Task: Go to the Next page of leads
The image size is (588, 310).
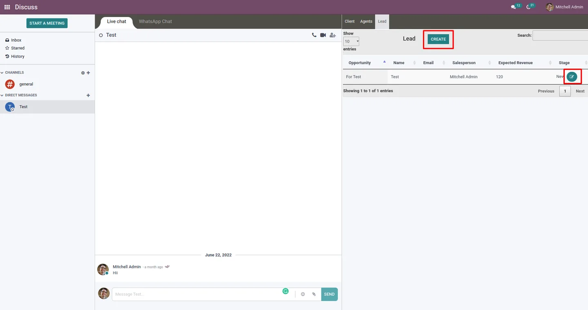Action: point(580,91)
